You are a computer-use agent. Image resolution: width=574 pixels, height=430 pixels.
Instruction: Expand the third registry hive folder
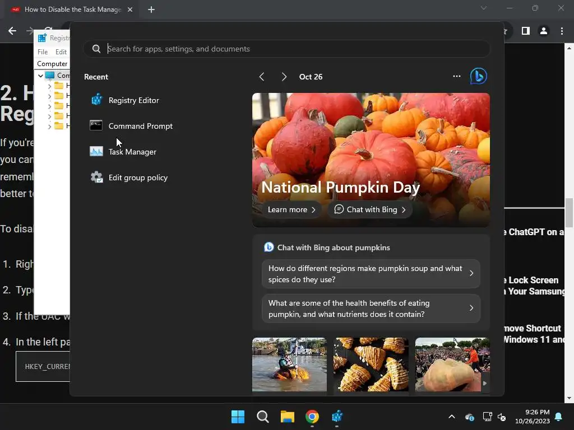49,106
